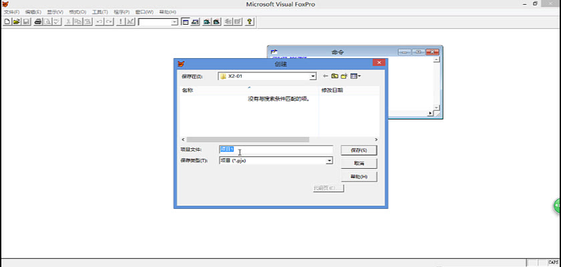561x267 pixels.
Task: Expand the 保存类型 dropdown showing 项目 (*.pjx)
Action: [329, 161]
